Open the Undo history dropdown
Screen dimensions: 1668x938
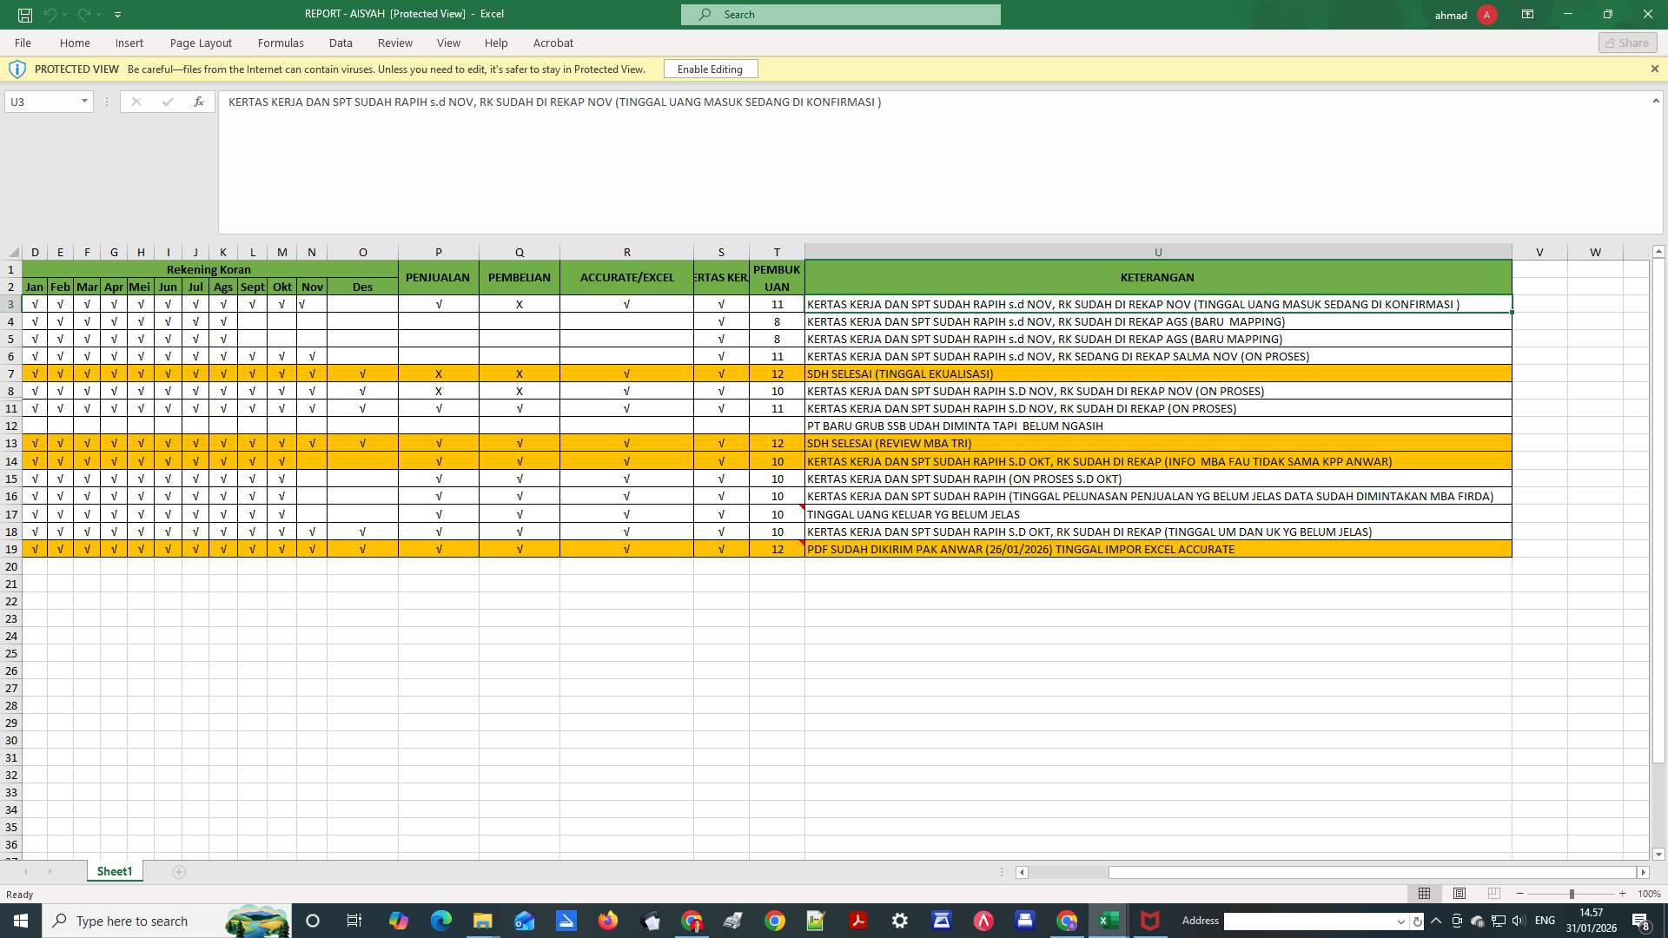click(65, 14)
